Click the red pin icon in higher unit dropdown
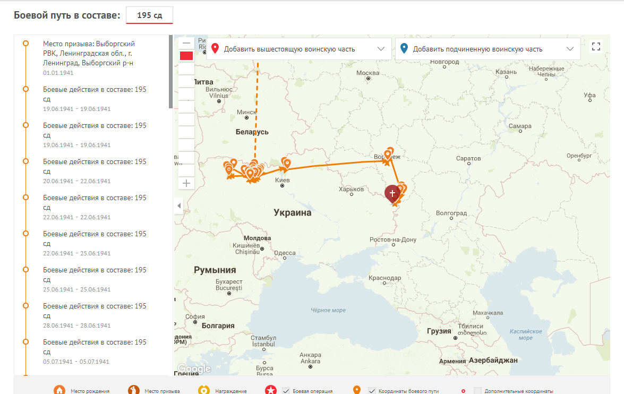The width and height of the screenshot is (624, 394). click(x=215, y=48)
